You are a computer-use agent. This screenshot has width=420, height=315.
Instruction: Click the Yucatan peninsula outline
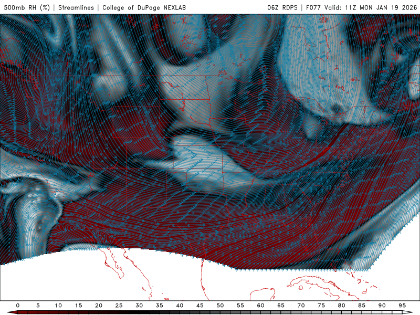(263, 294)
